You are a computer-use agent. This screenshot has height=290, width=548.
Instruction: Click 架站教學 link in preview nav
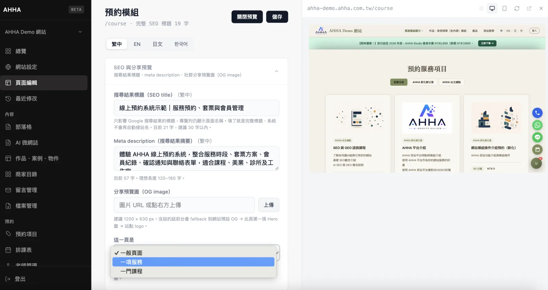pos(489,31)
